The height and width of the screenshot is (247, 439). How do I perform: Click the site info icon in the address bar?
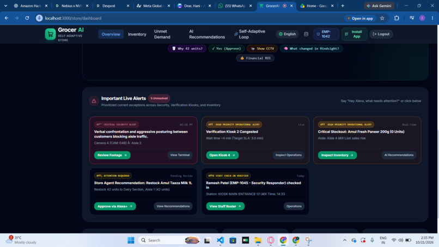pos(39,18)
